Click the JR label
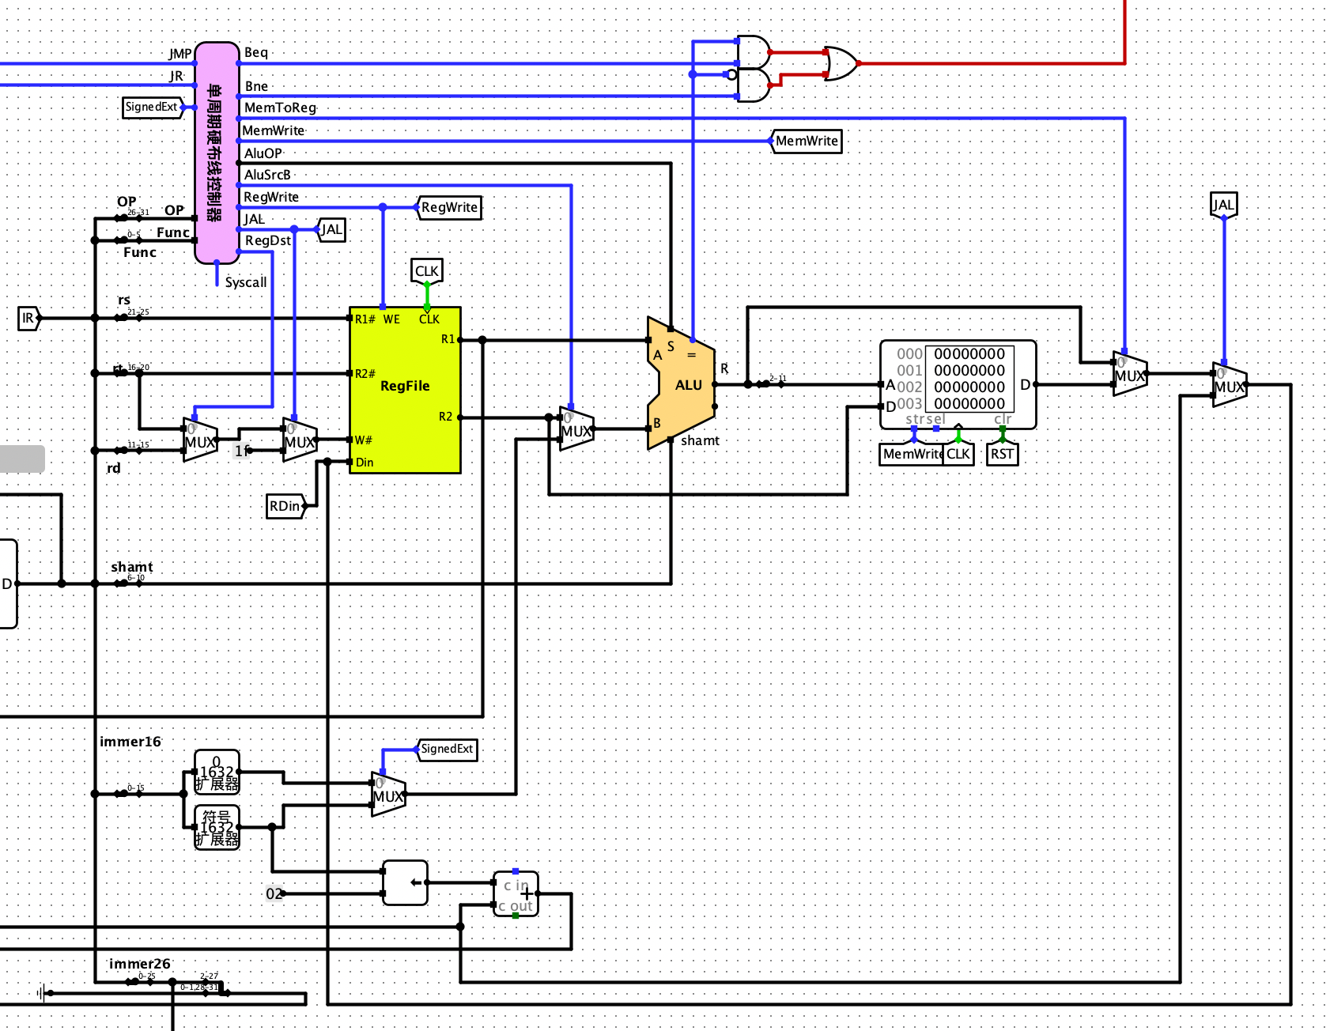 click(x=176, y=76)
